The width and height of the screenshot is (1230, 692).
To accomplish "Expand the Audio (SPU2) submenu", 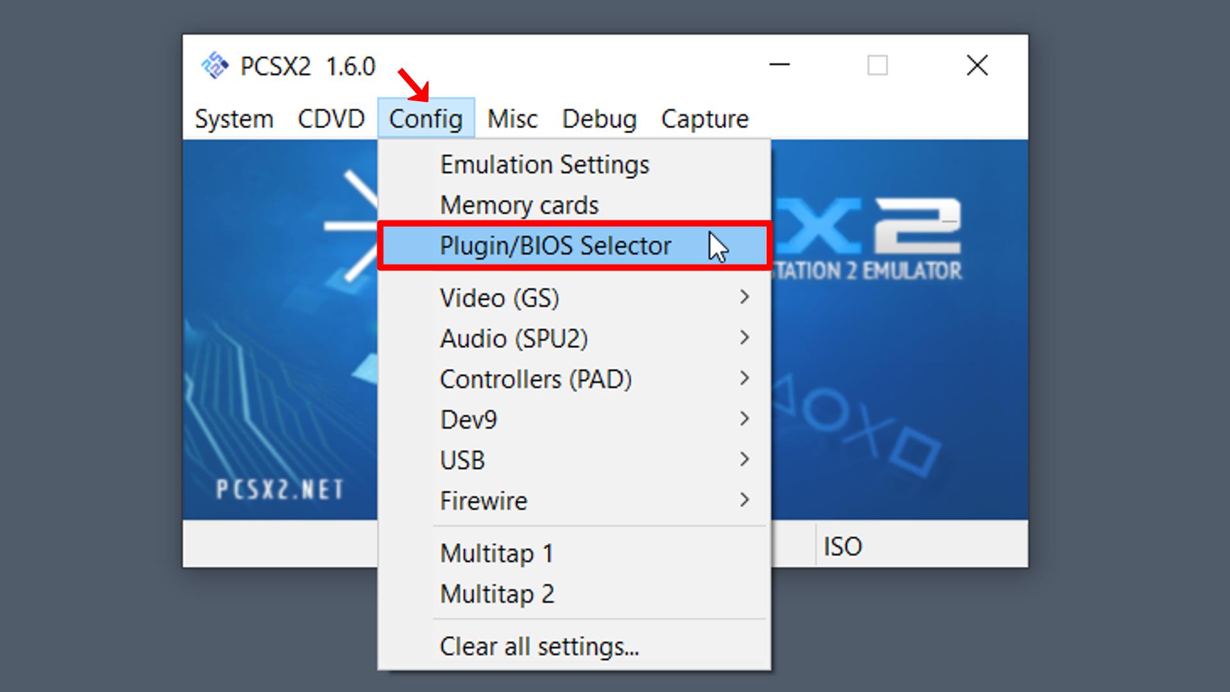I will click(x=575, y=338).
